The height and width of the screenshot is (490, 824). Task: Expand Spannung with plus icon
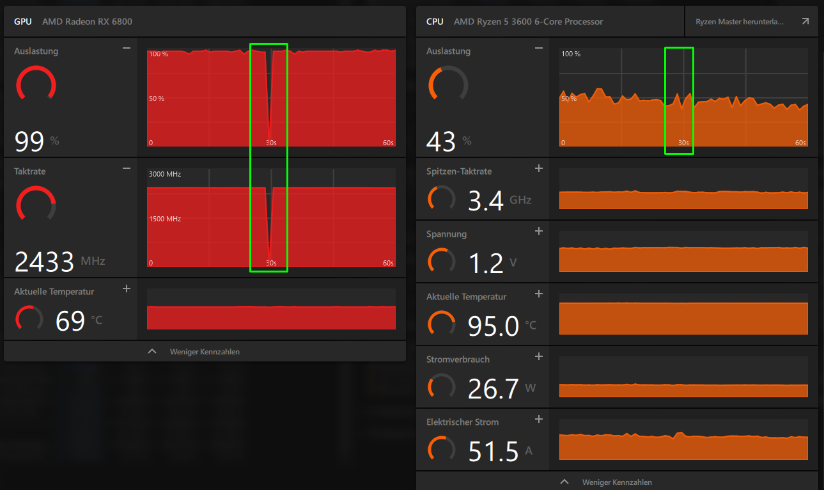539,231
